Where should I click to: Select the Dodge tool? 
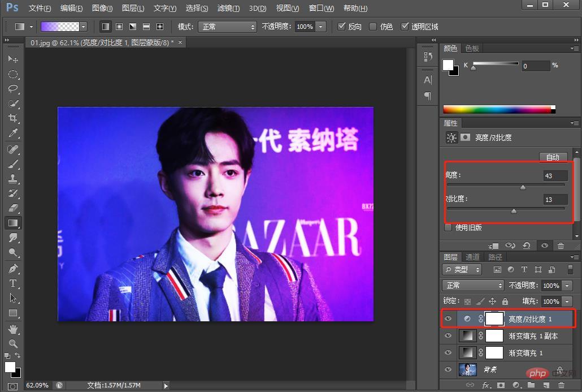coord(12,253)
